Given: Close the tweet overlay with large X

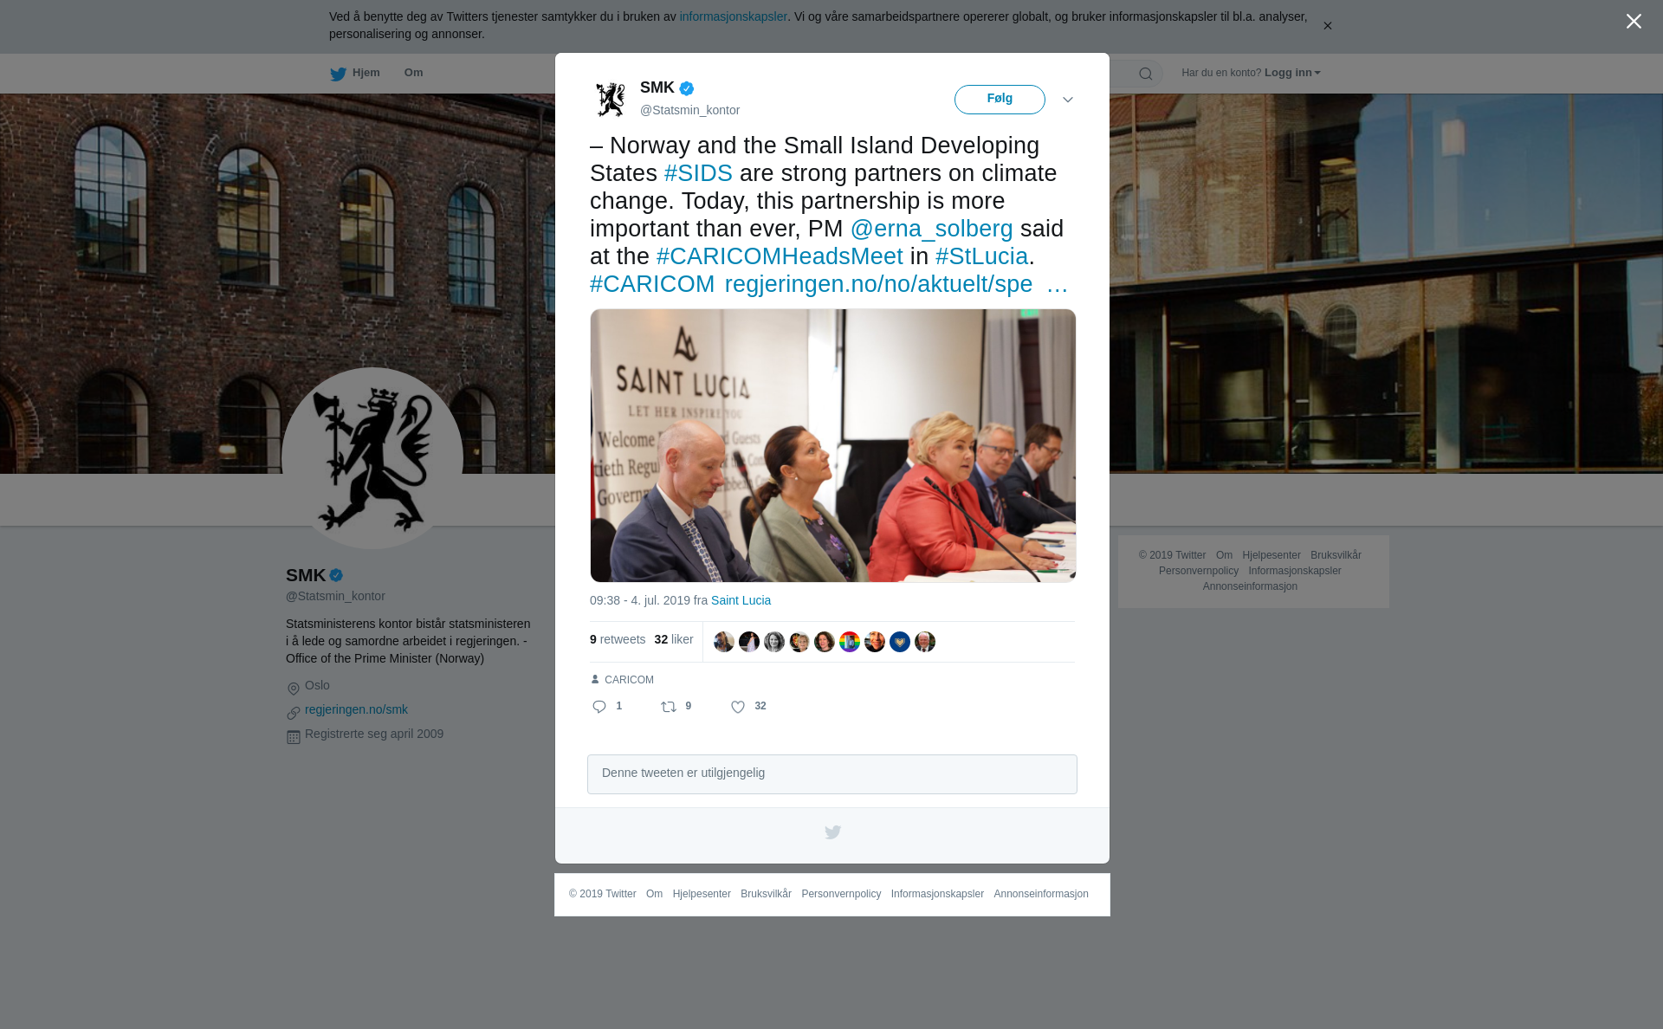Looking at the screenshot, I should 1634,22.
